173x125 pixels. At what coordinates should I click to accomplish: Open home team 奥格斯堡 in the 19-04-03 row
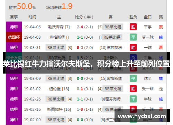(59, 37)
